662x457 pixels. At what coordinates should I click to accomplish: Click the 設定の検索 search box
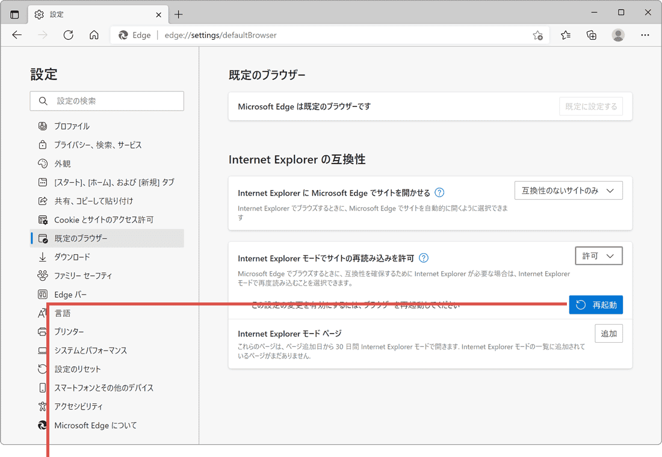(107, 101)
